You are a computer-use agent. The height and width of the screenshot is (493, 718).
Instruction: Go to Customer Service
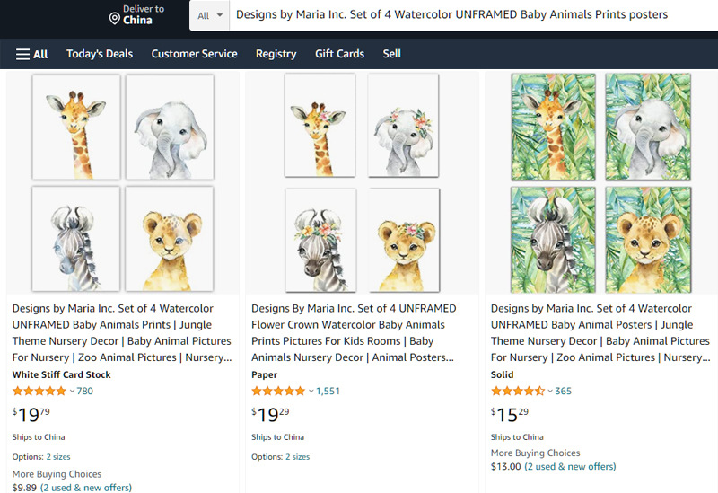[x=194, y=54]
